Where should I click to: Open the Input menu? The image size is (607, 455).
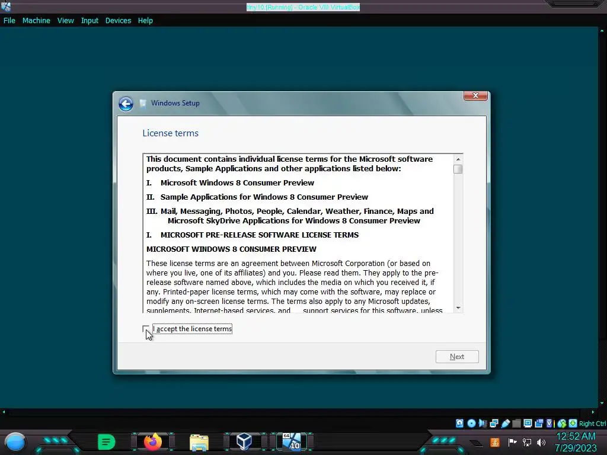[90, 21]
